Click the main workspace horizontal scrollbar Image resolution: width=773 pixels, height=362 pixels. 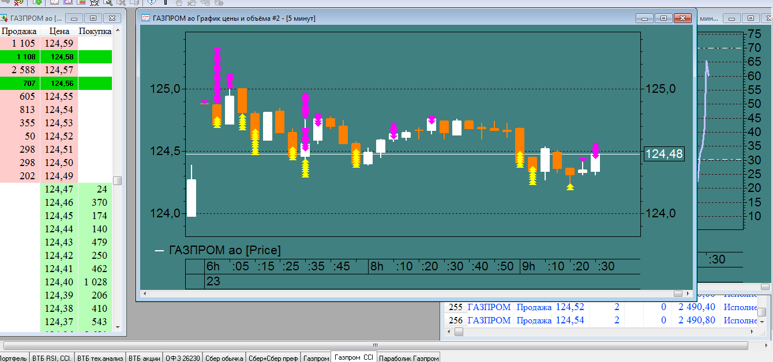coord(376,346)
